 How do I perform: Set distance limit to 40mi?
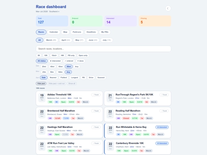[x=52, y=67]
